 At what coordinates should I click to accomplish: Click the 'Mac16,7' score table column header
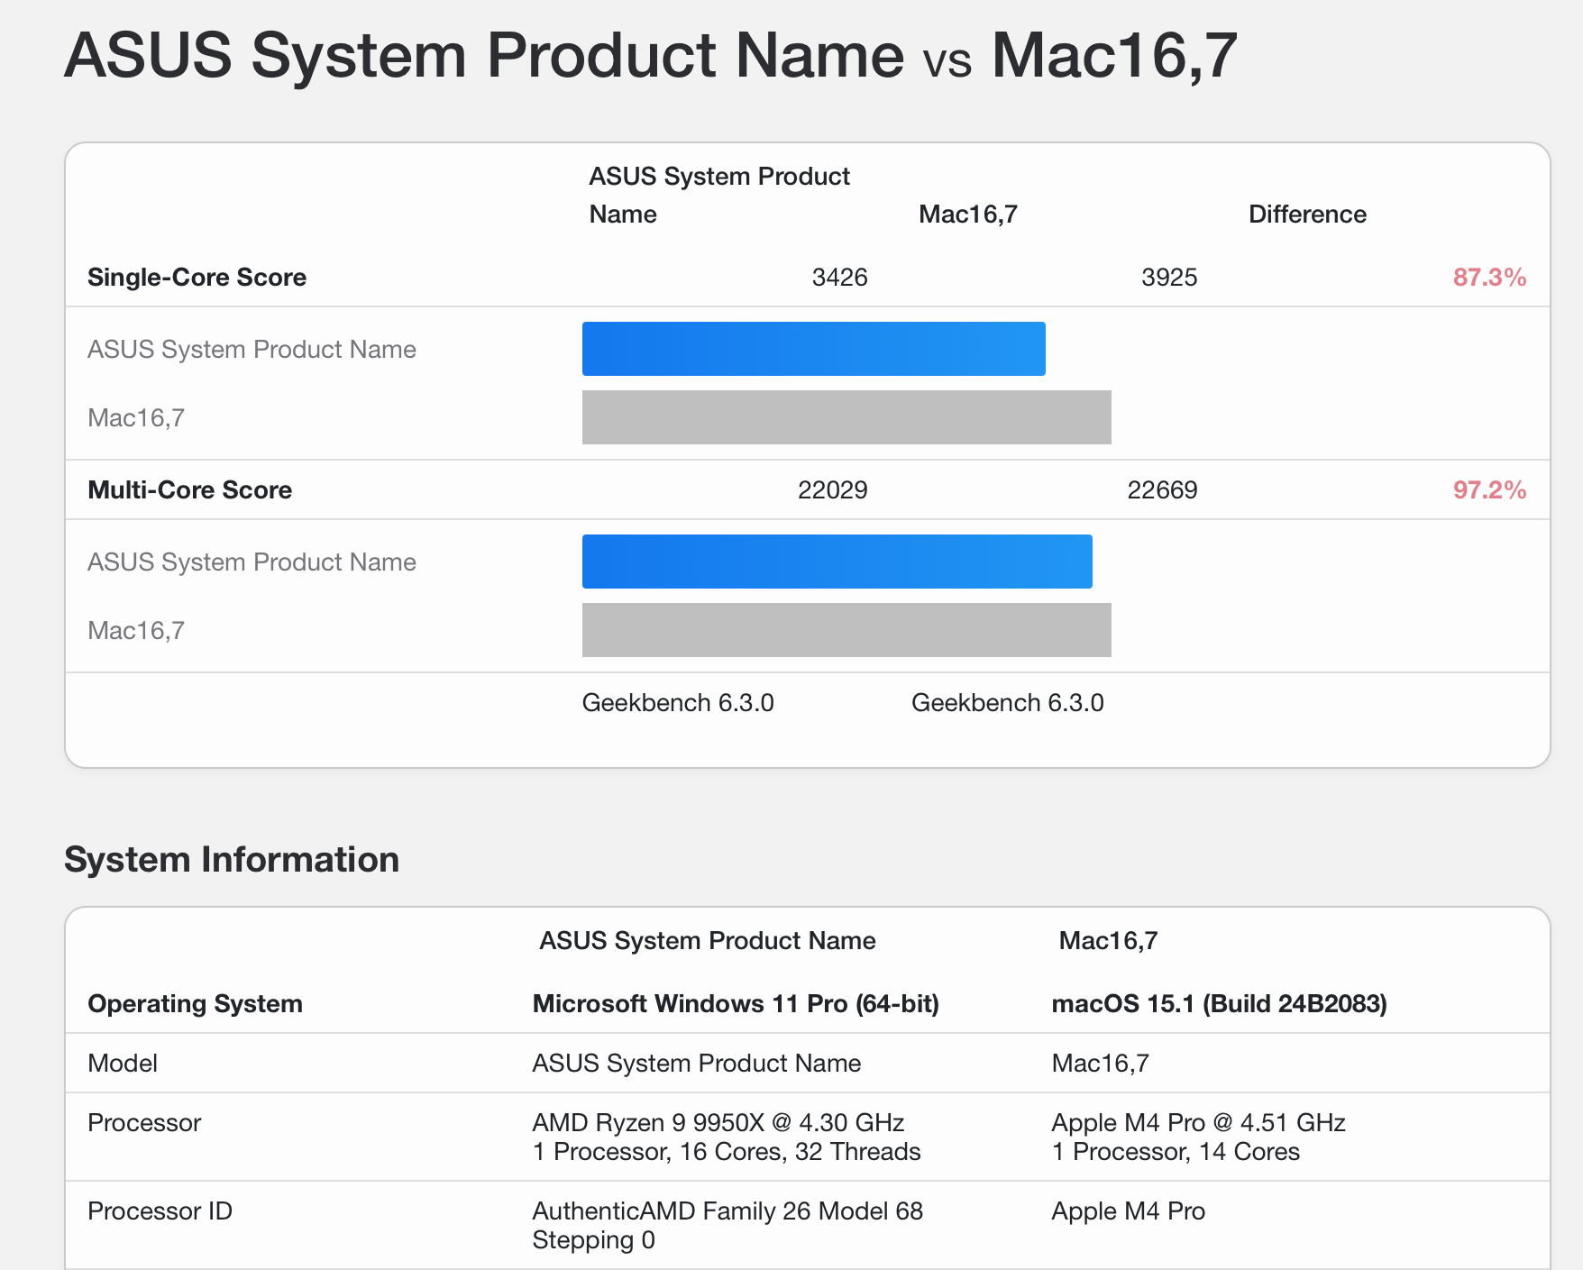click(x=968, y=215)
